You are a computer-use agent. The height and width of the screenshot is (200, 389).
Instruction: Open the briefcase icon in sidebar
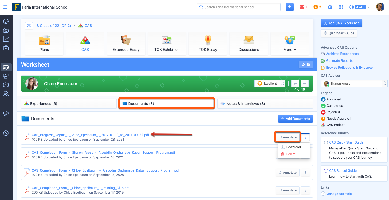point(6,48)
